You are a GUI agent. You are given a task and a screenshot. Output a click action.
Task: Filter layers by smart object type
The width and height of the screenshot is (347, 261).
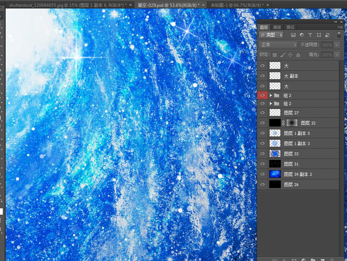tap(327, 35)
